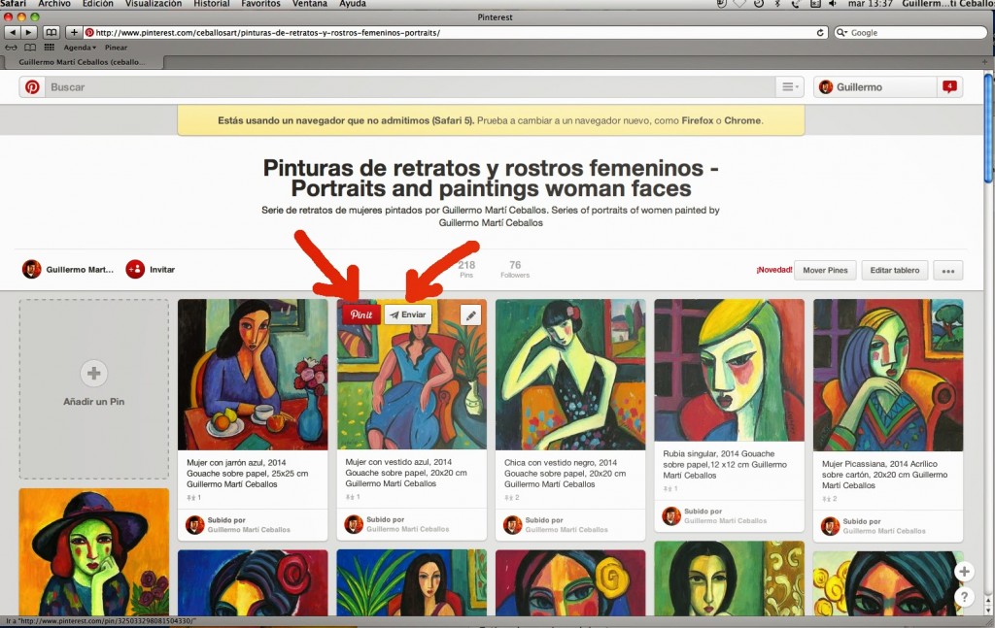Click the red Invitar person icon

135,270
